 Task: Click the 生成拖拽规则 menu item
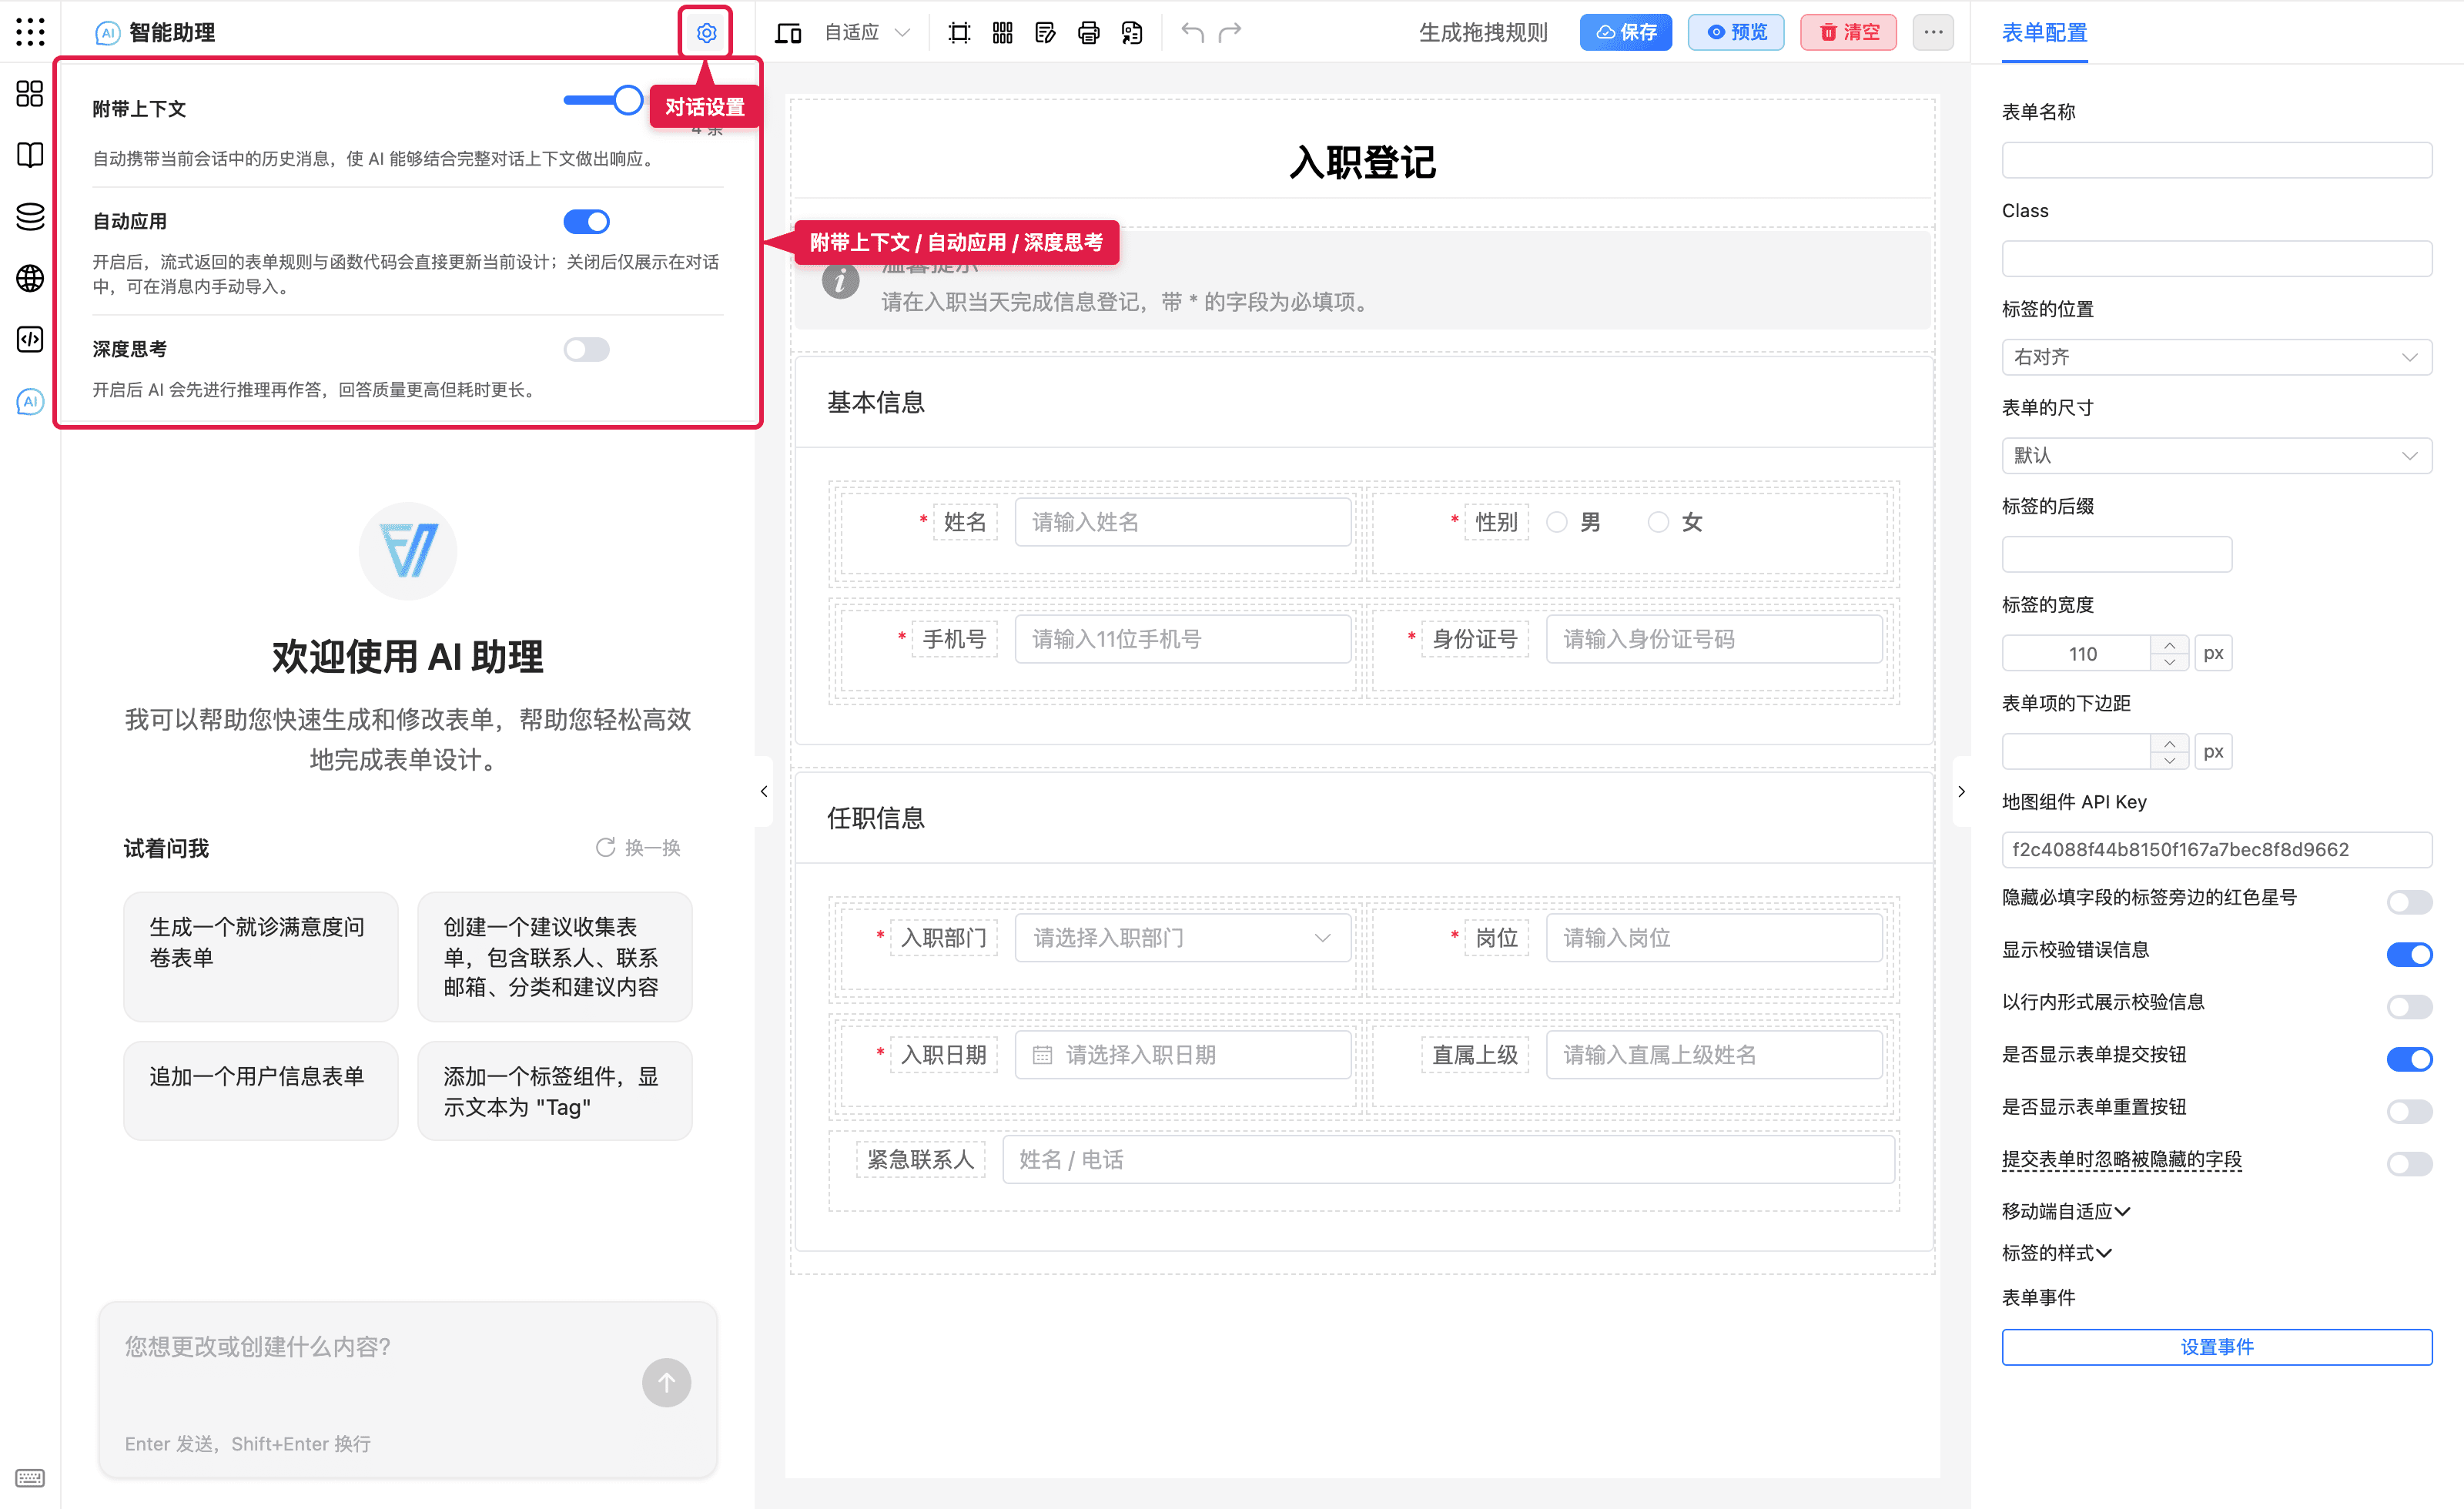(x=1483, y=33)
